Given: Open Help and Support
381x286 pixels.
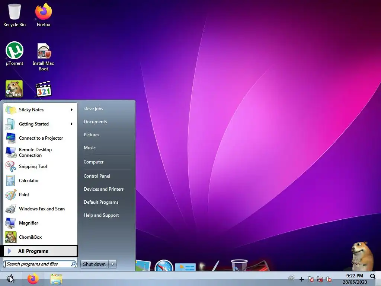Looking at the screenshot, I should pyautogui.click(x=101, y=215).
